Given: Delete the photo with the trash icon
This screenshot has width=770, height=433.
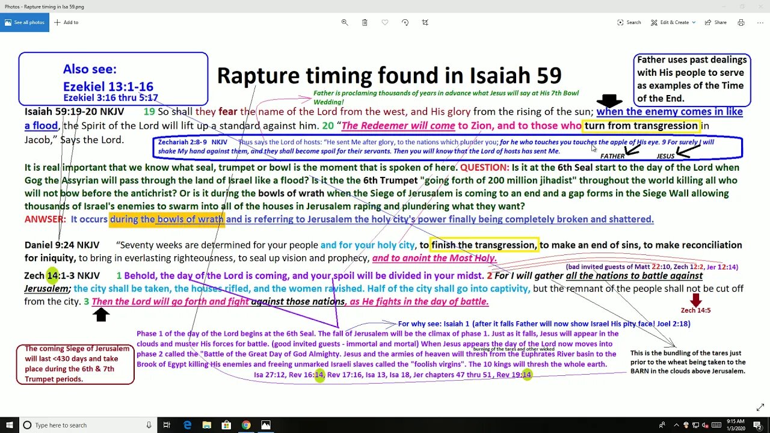Looking at the screenshot, I should point(365,22).
